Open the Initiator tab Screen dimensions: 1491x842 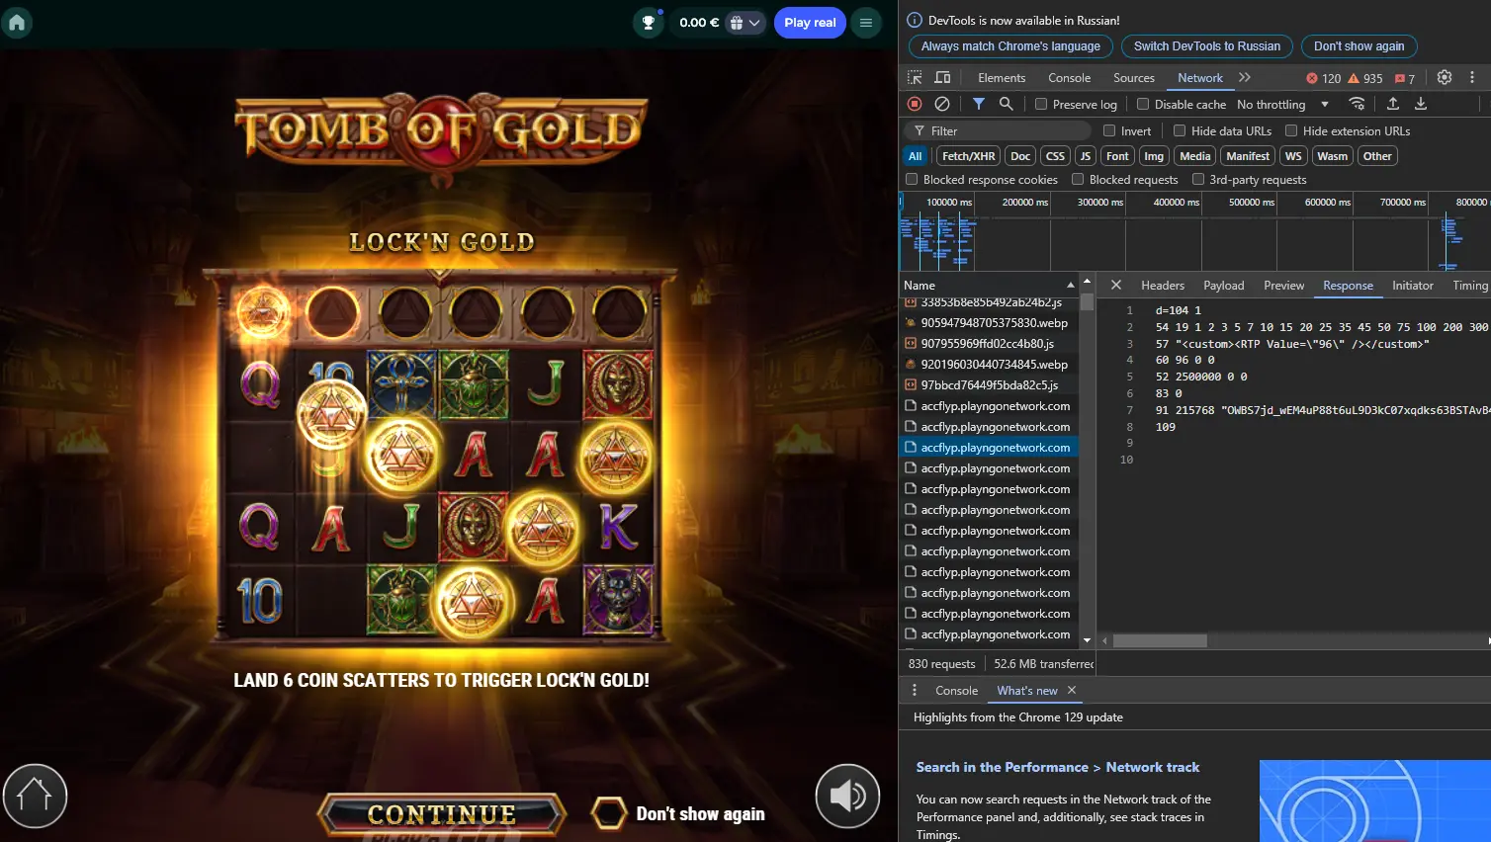(x=1412, y=286)
